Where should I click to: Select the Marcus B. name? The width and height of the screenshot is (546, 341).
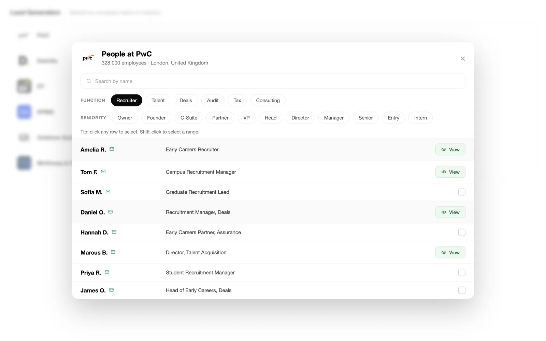pos(94,253)
